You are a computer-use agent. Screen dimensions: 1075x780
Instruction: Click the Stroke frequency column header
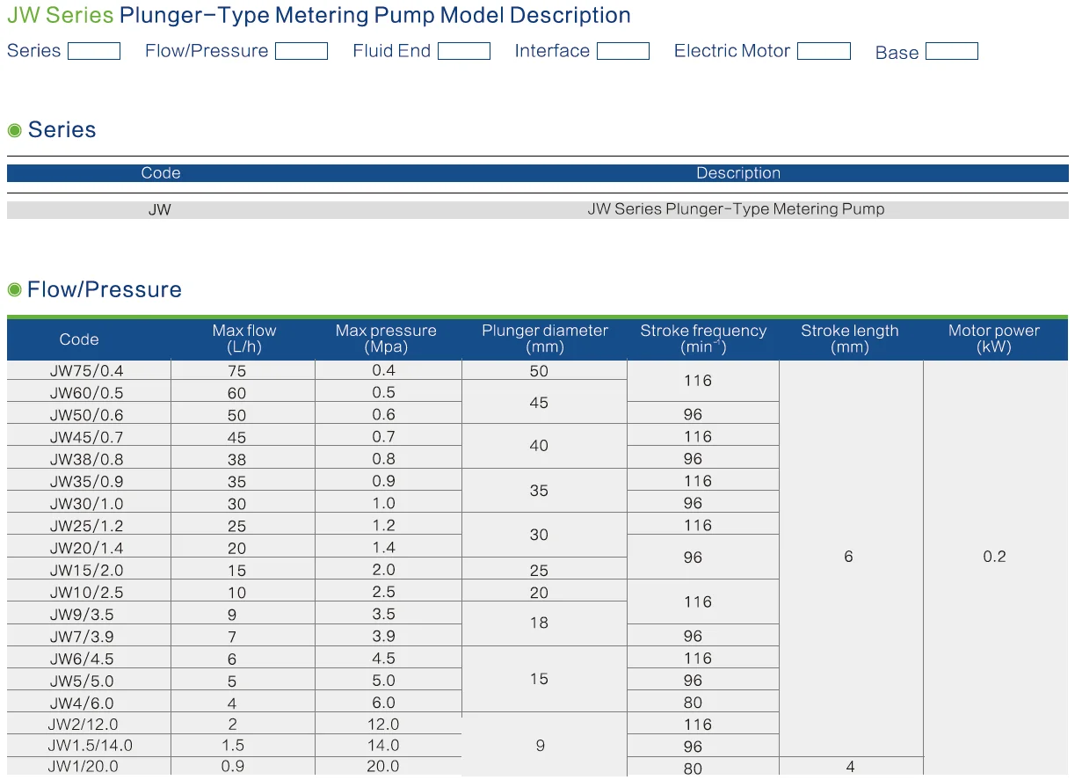coord(703,339)
